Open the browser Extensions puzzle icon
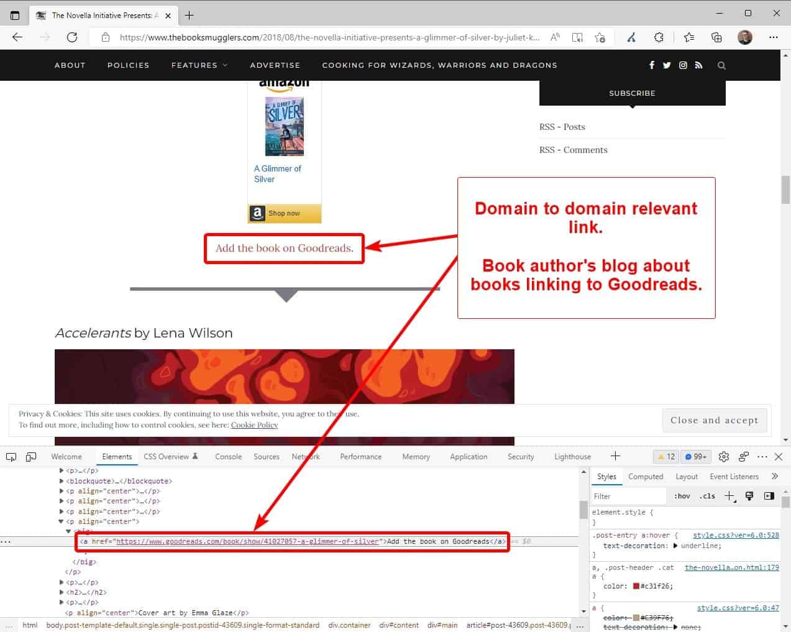This screenshot has width=791, height=632. tap(659, 37)
